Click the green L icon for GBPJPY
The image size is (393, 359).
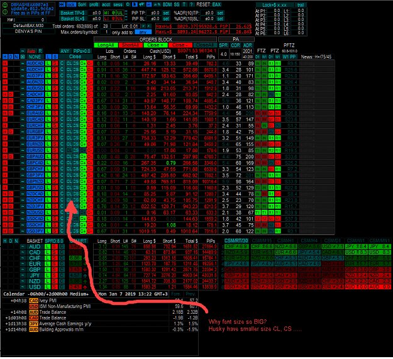48,175
